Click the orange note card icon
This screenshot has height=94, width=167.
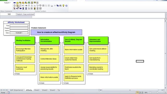tap(23, 3)
